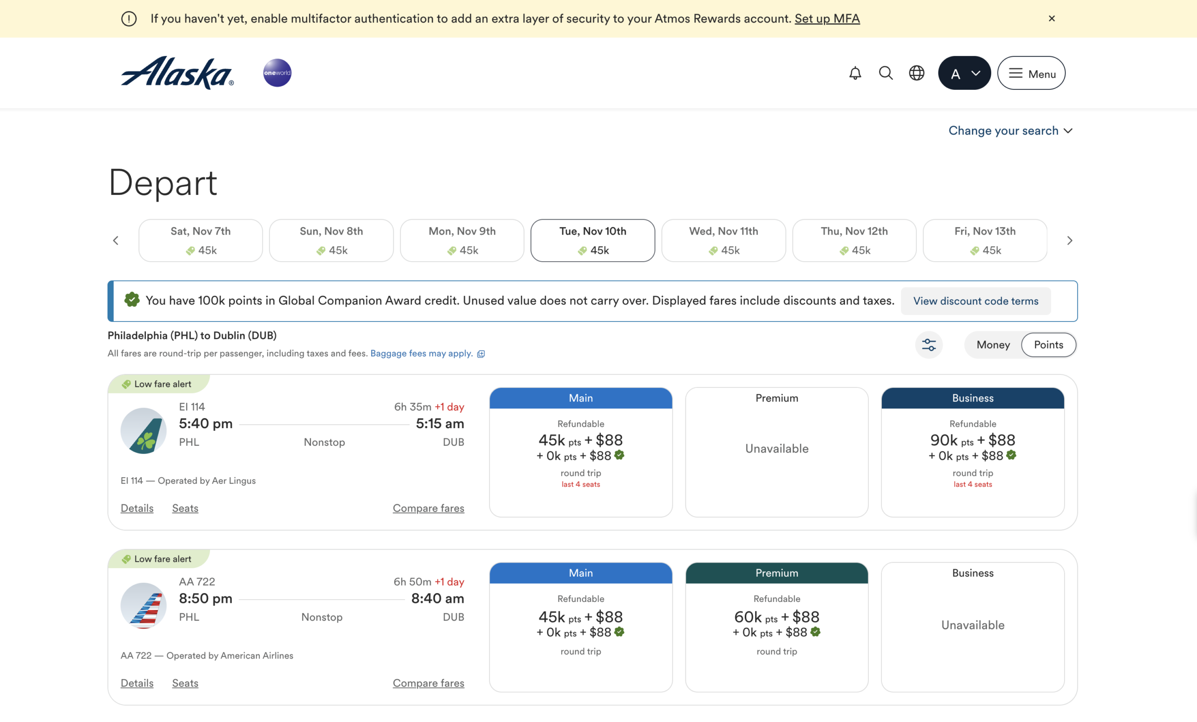The width and height of the screenshot is (1197, 722).
Task: Open Seats for flight AA 722
Action: coord(185,683)
